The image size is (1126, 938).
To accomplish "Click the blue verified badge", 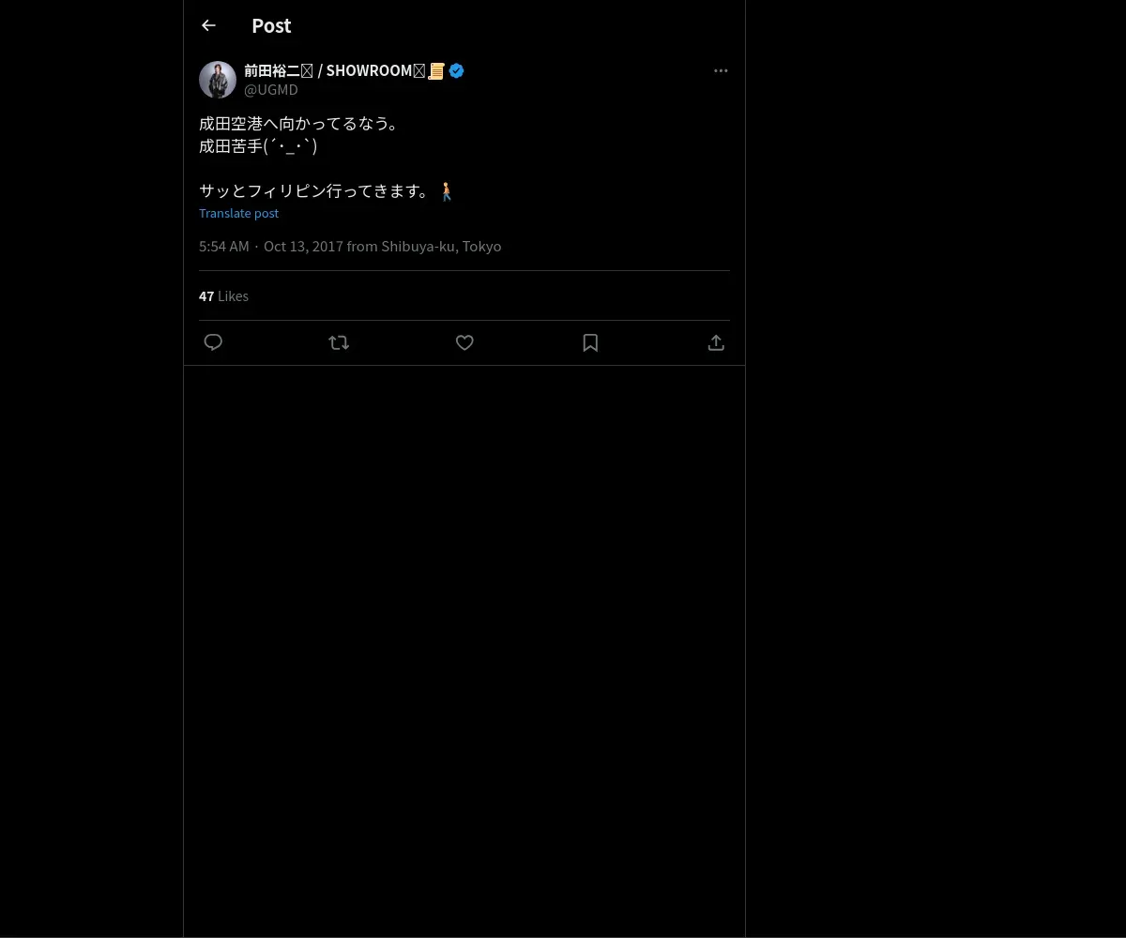I will tap(456, 70).
